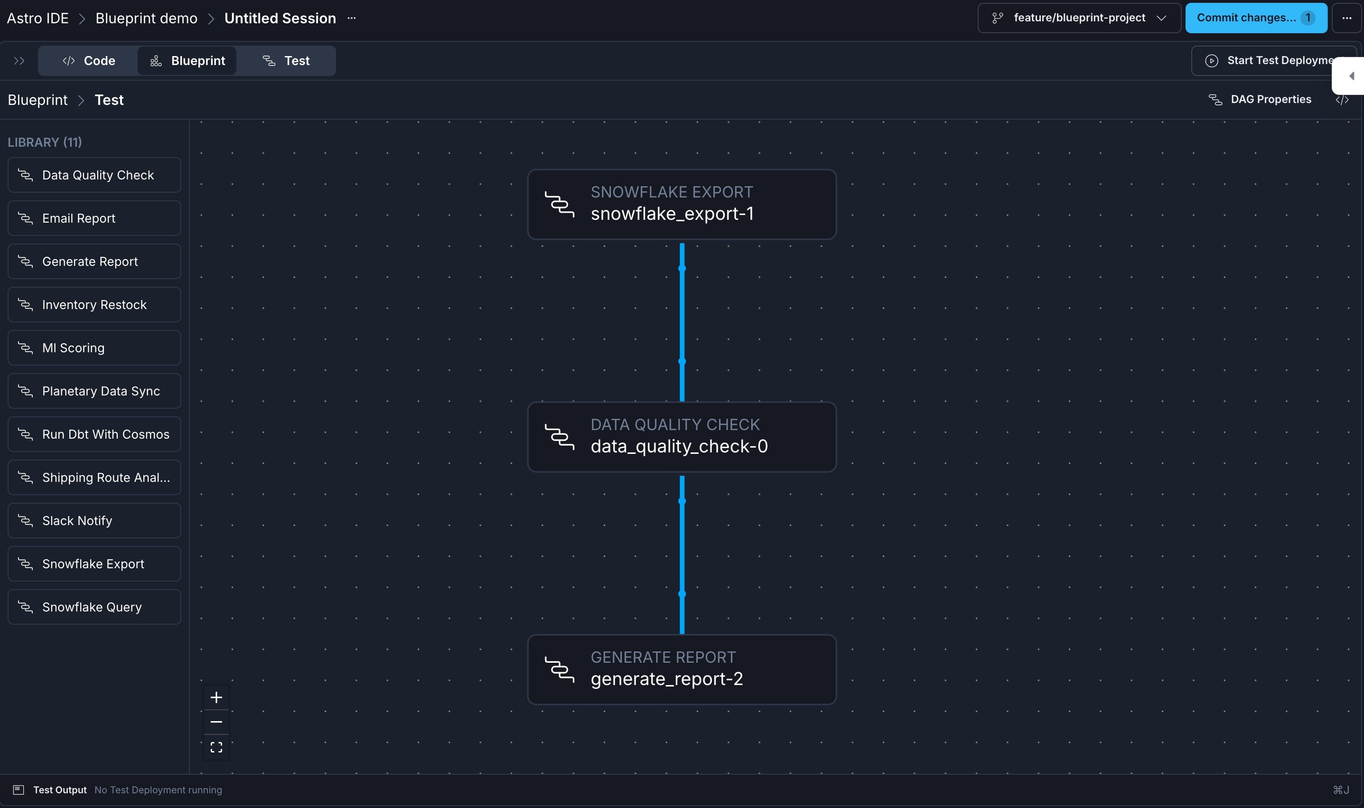The height and width of the screenshot is (808, 1364).
Task: Go to Blueprint demo breadcrumb link
Action: pyautogui.click(x=147, y=18)
